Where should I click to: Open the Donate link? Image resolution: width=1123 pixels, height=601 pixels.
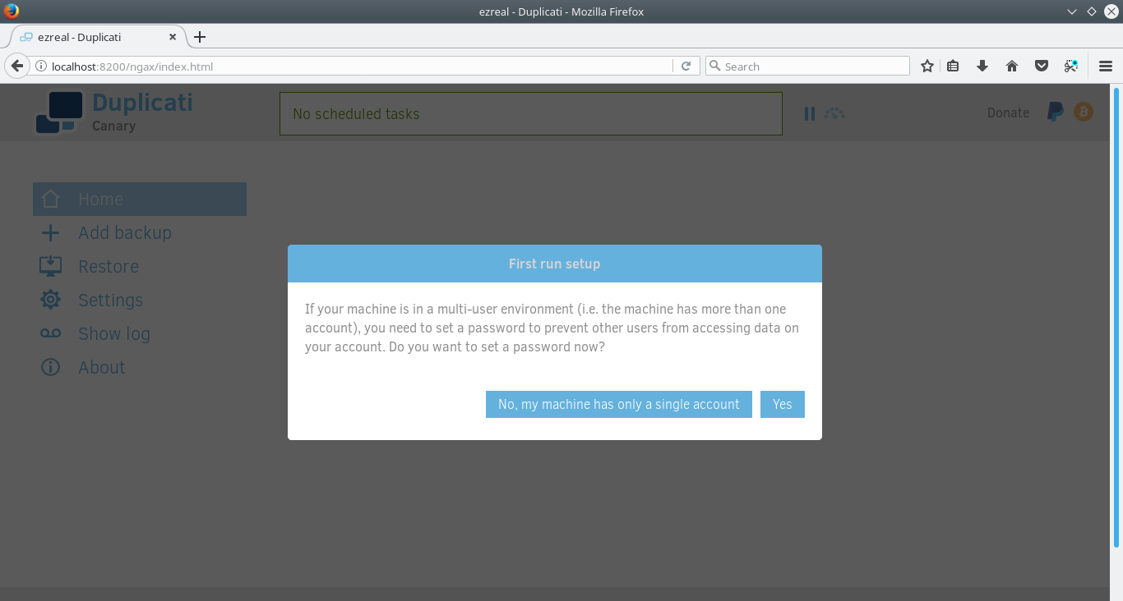tap(1008, 113)
